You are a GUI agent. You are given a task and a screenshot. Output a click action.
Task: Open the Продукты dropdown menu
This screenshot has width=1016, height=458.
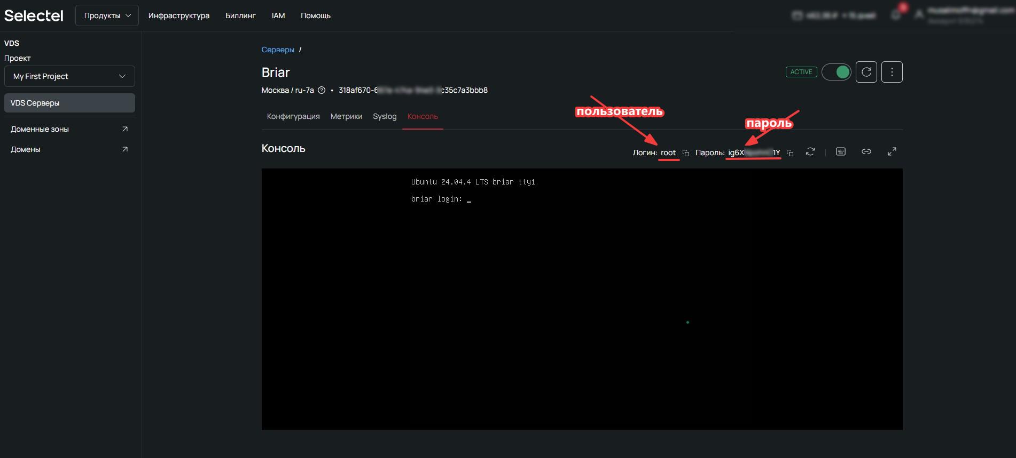pyautogui.click(x=107, y=15)
